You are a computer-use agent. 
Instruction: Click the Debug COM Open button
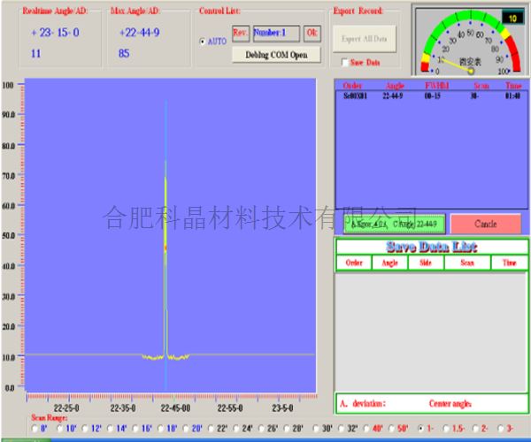[x=276, y=55]
